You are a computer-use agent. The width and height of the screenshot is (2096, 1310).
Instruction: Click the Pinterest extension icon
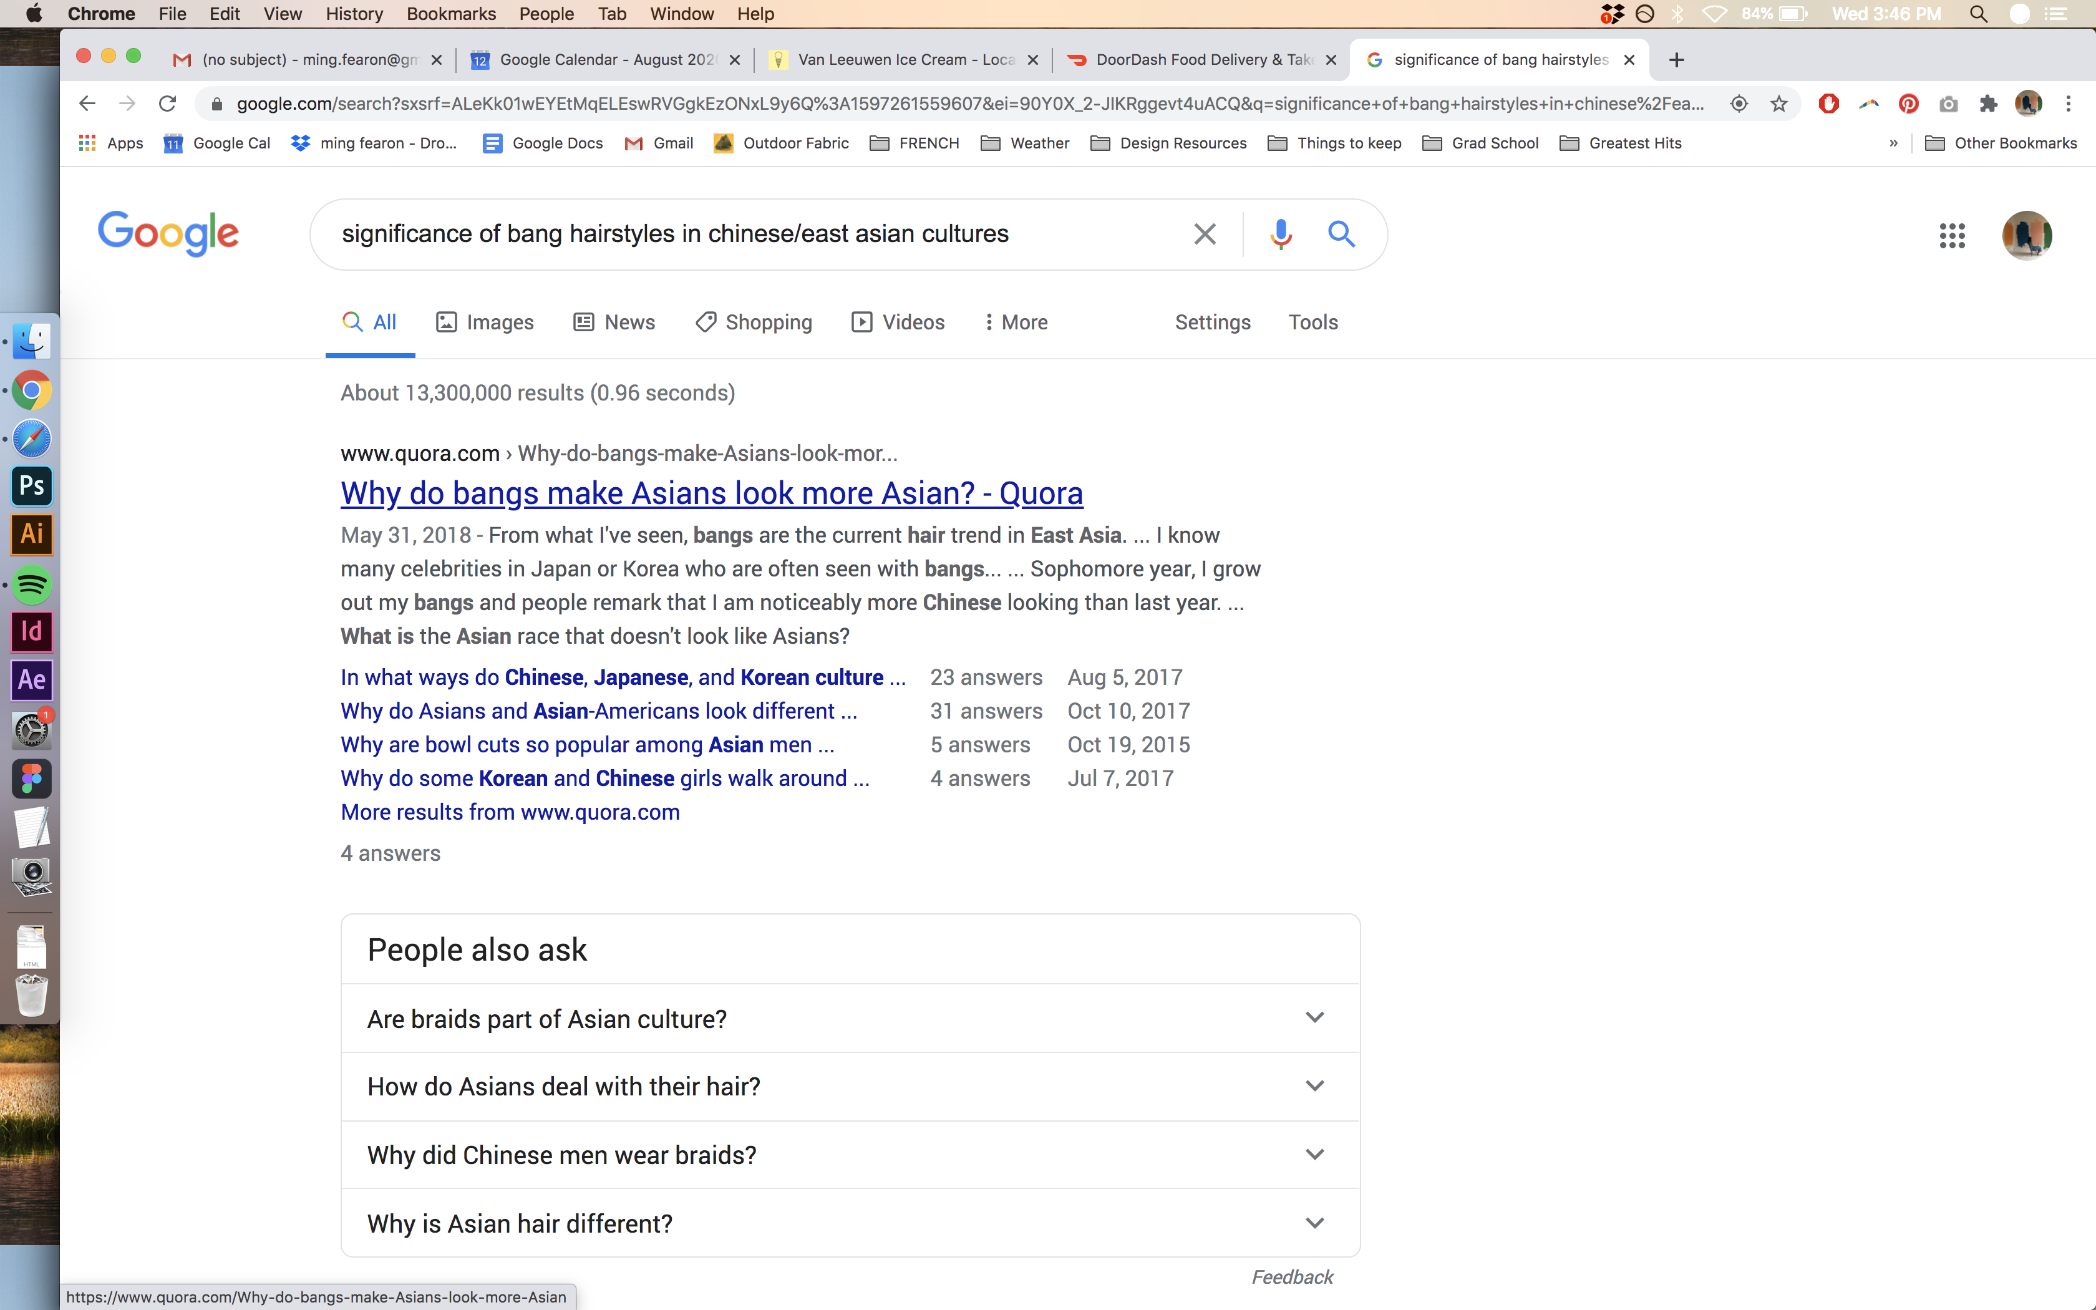[1908, 104]
